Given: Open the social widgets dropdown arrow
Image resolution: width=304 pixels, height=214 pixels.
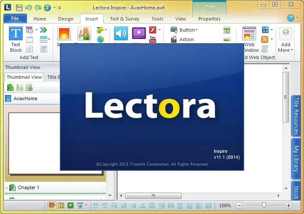Looking at the screenshot, I should click(272, 30).
